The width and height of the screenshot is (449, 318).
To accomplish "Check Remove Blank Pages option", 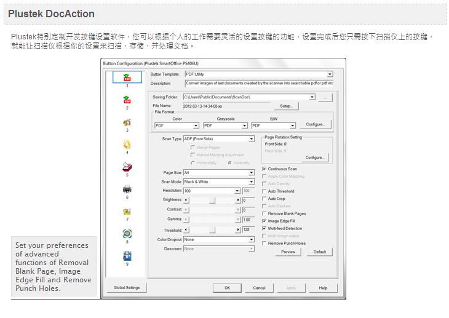I will [x=264, y=213].
